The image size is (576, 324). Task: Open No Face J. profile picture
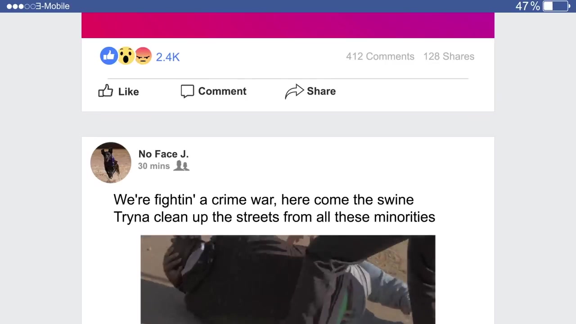point(111,162)
